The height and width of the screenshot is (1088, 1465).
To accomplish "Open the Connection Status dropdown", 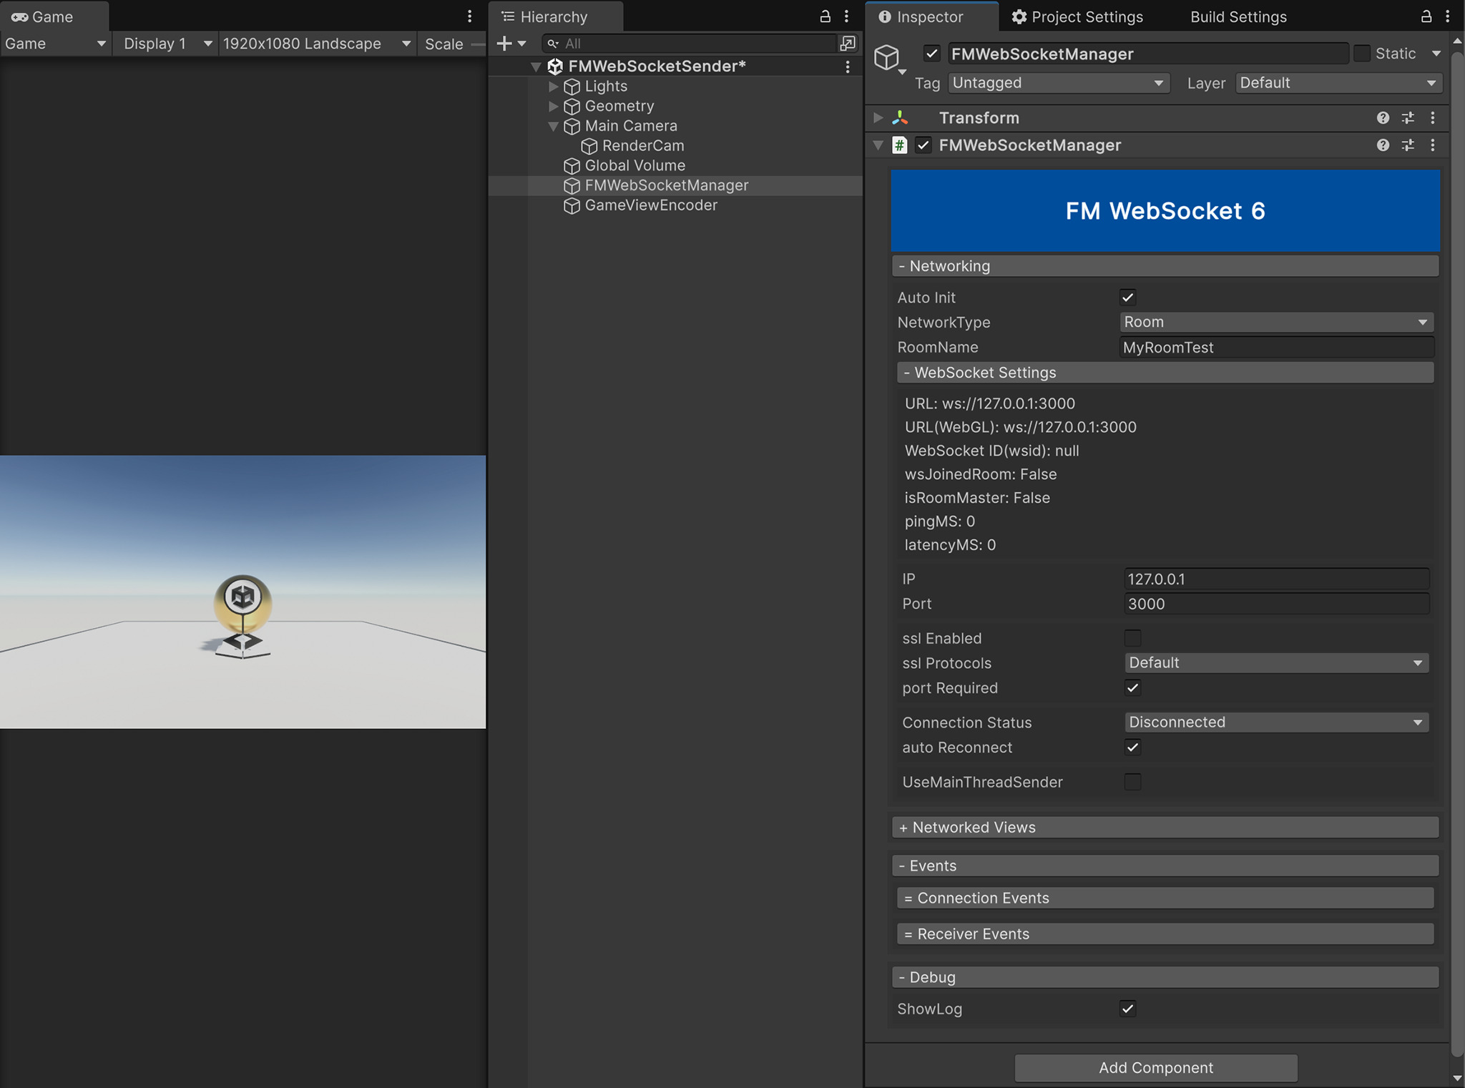I will (x=1275, y=722).
